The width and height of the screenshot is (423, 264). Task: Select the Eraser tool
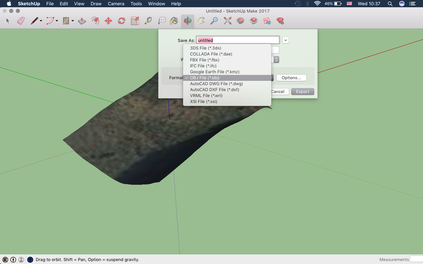[21, 21]
